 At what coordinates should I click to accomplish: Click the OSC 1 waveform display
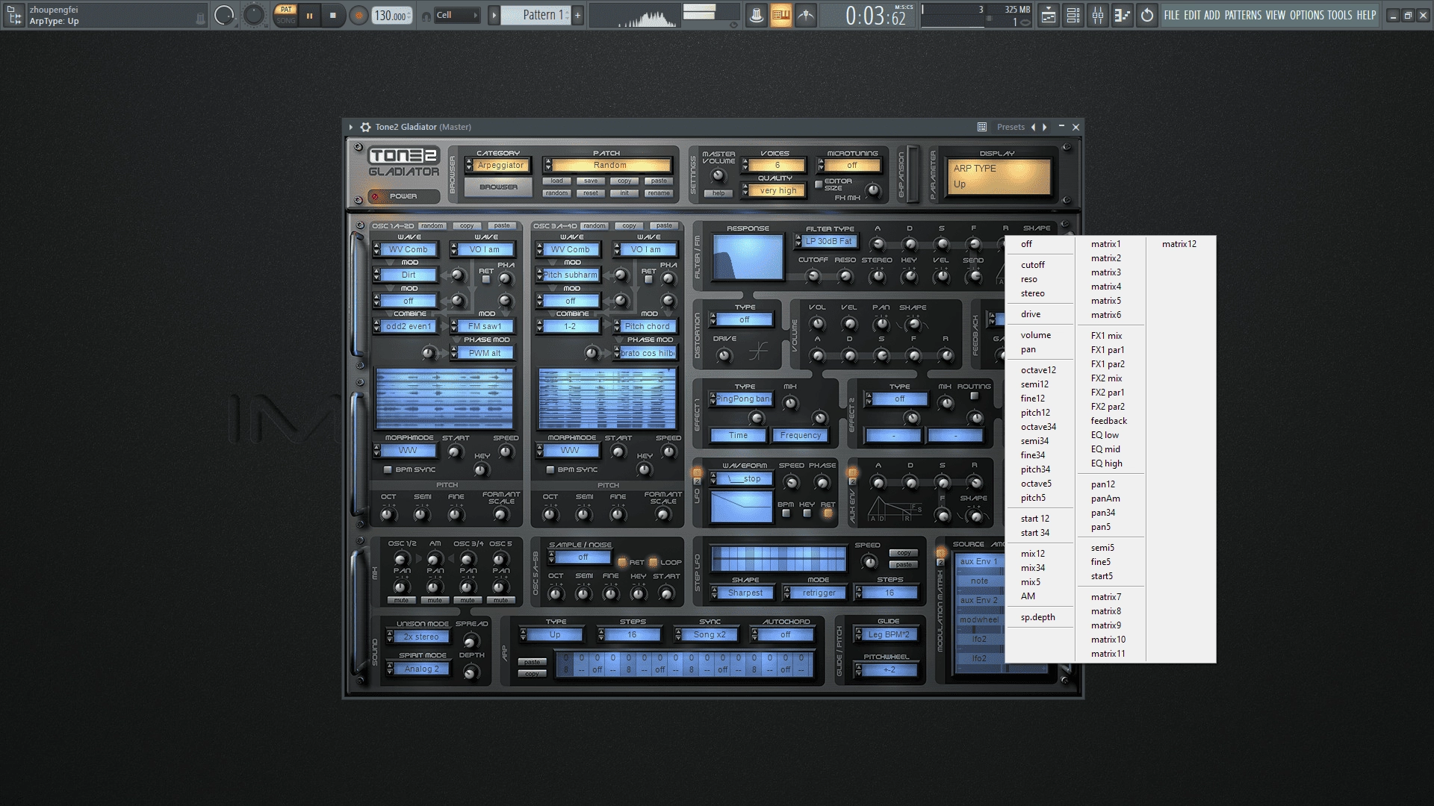[x=444, y=399]
